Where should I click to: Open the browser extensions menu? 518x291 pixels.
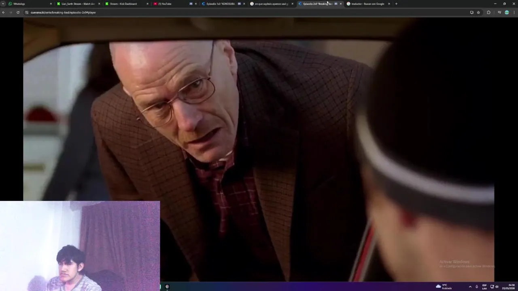click(x=488, y=13)
